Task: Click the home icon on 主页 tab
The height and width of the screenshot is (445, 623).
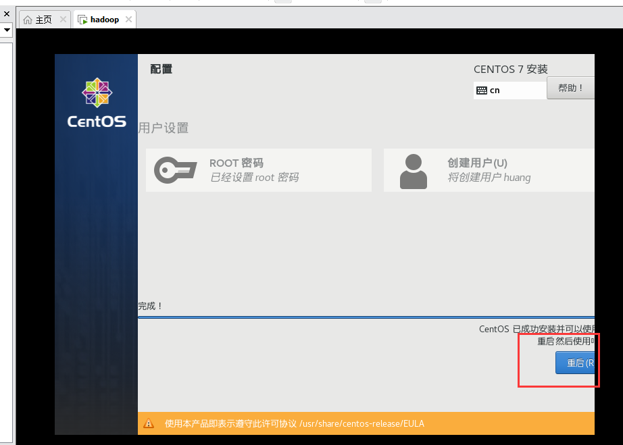Action: tap(28, 20)
